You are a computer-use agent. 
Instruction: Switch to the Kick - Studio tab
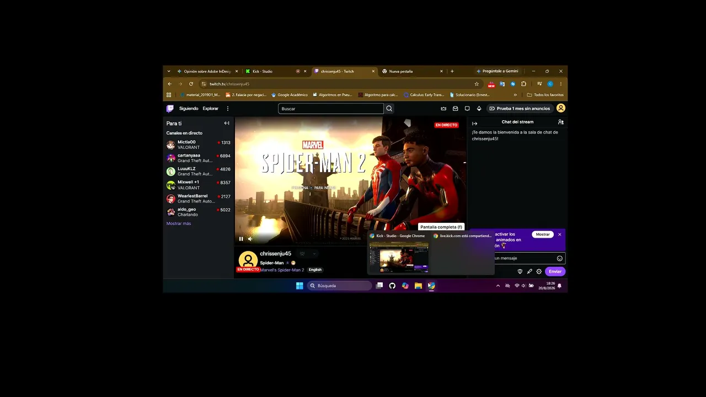tap(275, 71)
